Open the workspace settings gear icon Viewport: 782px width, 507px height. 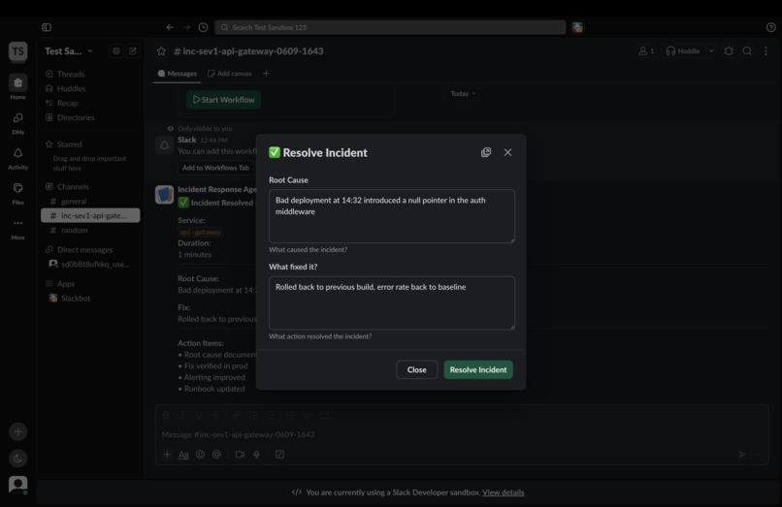click(x=116, y=50)
